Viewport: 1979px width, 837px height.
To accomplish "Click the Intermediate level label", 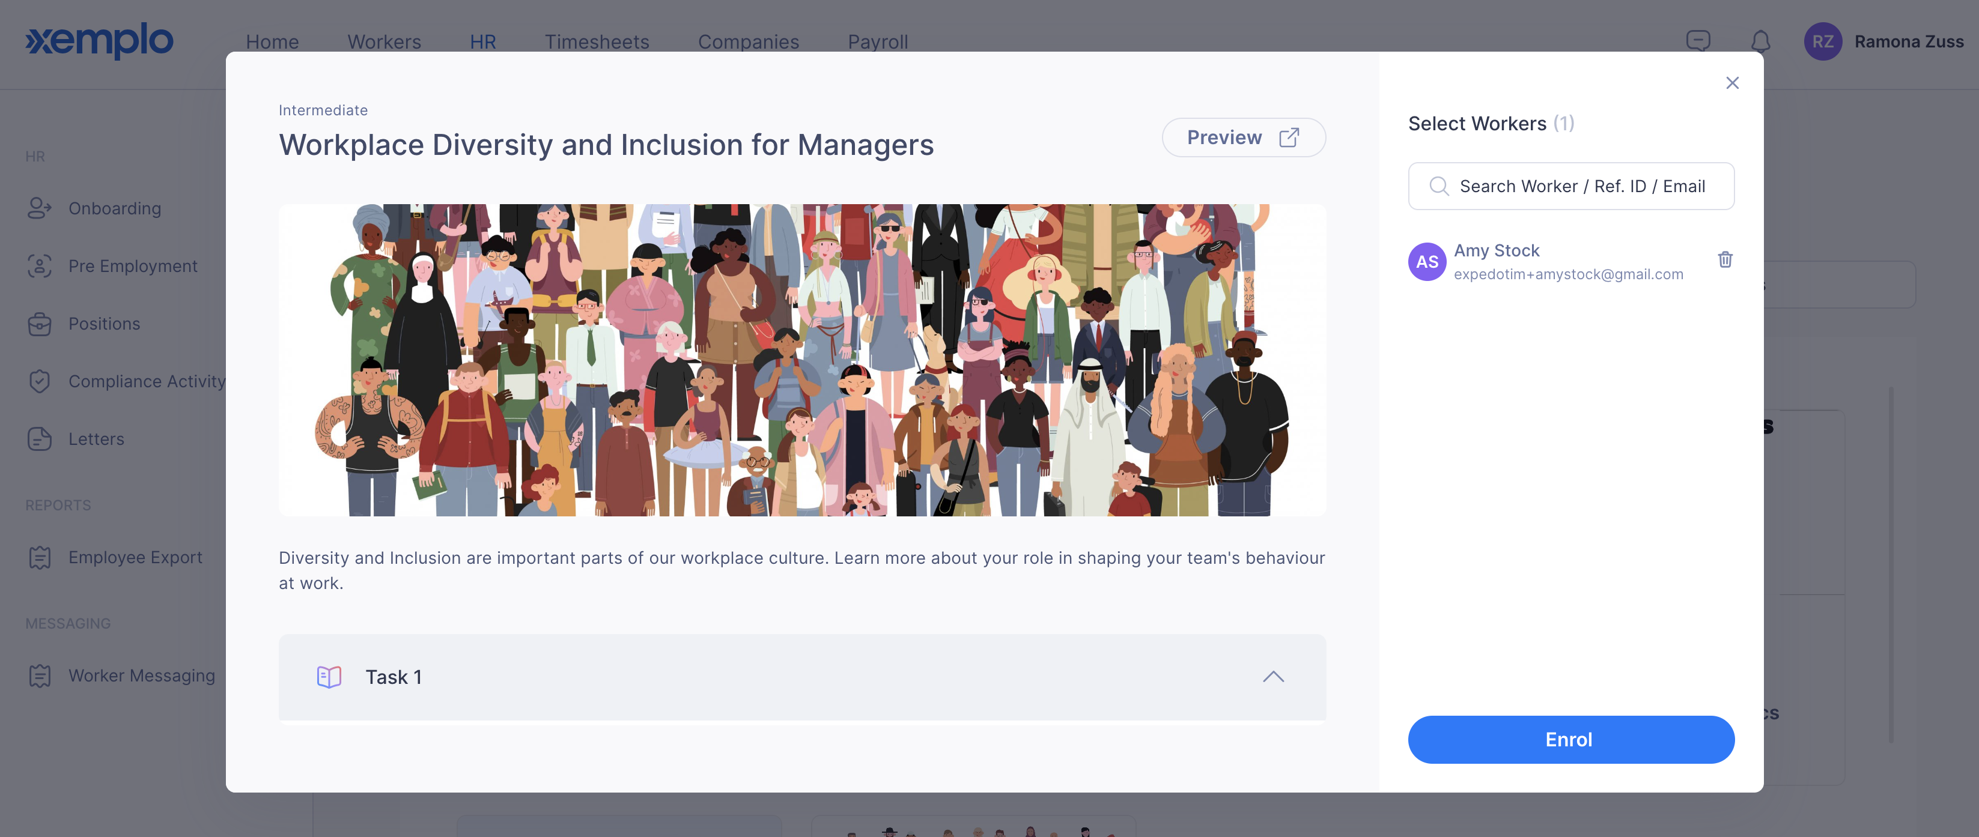I will click(323, 110).
